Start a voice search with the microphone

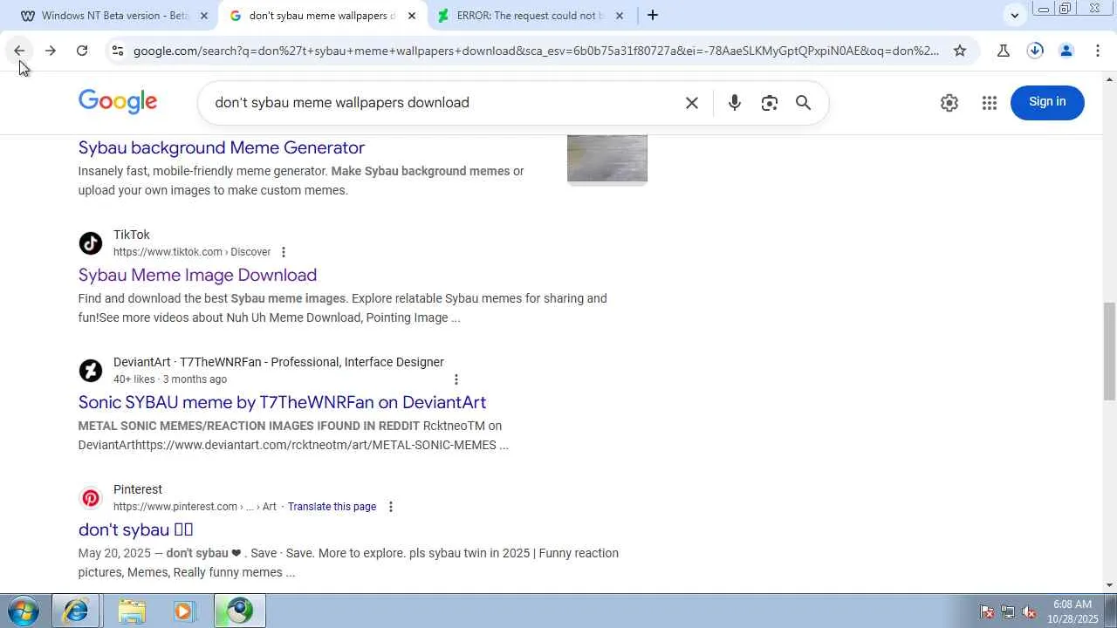coord(735,103)
